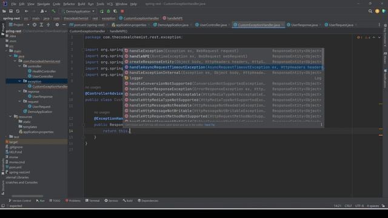Select handleNPE suggestion in the completion popup
The height and width of the screenshot is (218, 388).
[x=224, y=56]
